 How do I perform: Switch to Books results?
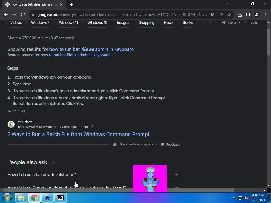point(188,23)
